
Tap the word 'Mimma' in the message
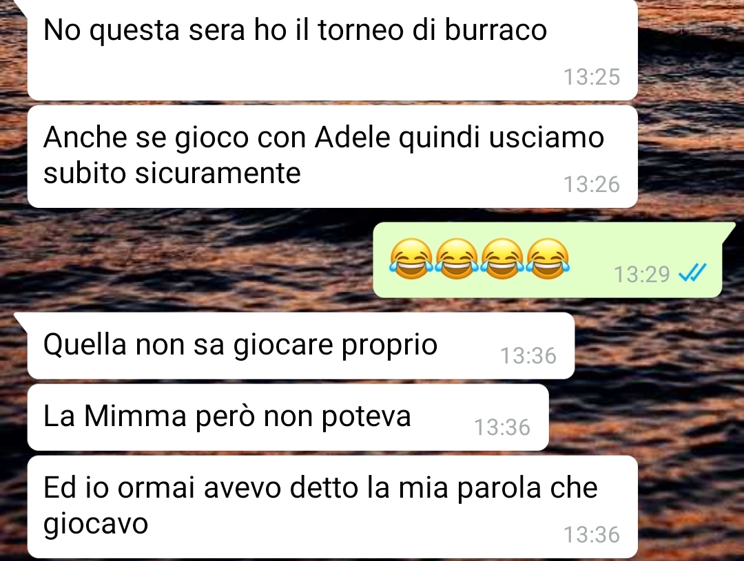point(135,416)
